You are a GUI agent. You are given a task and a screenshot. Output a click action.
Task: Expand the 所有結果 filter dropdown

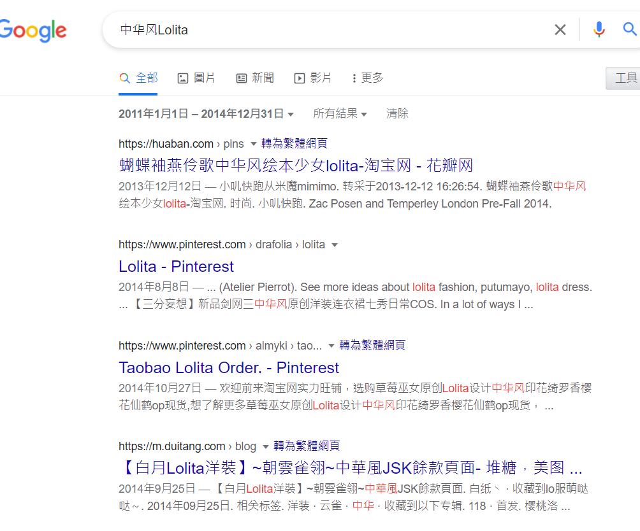point(340,114)
